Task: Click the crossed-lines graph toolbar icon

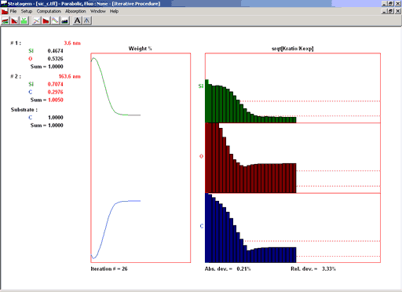Action: 36,20
